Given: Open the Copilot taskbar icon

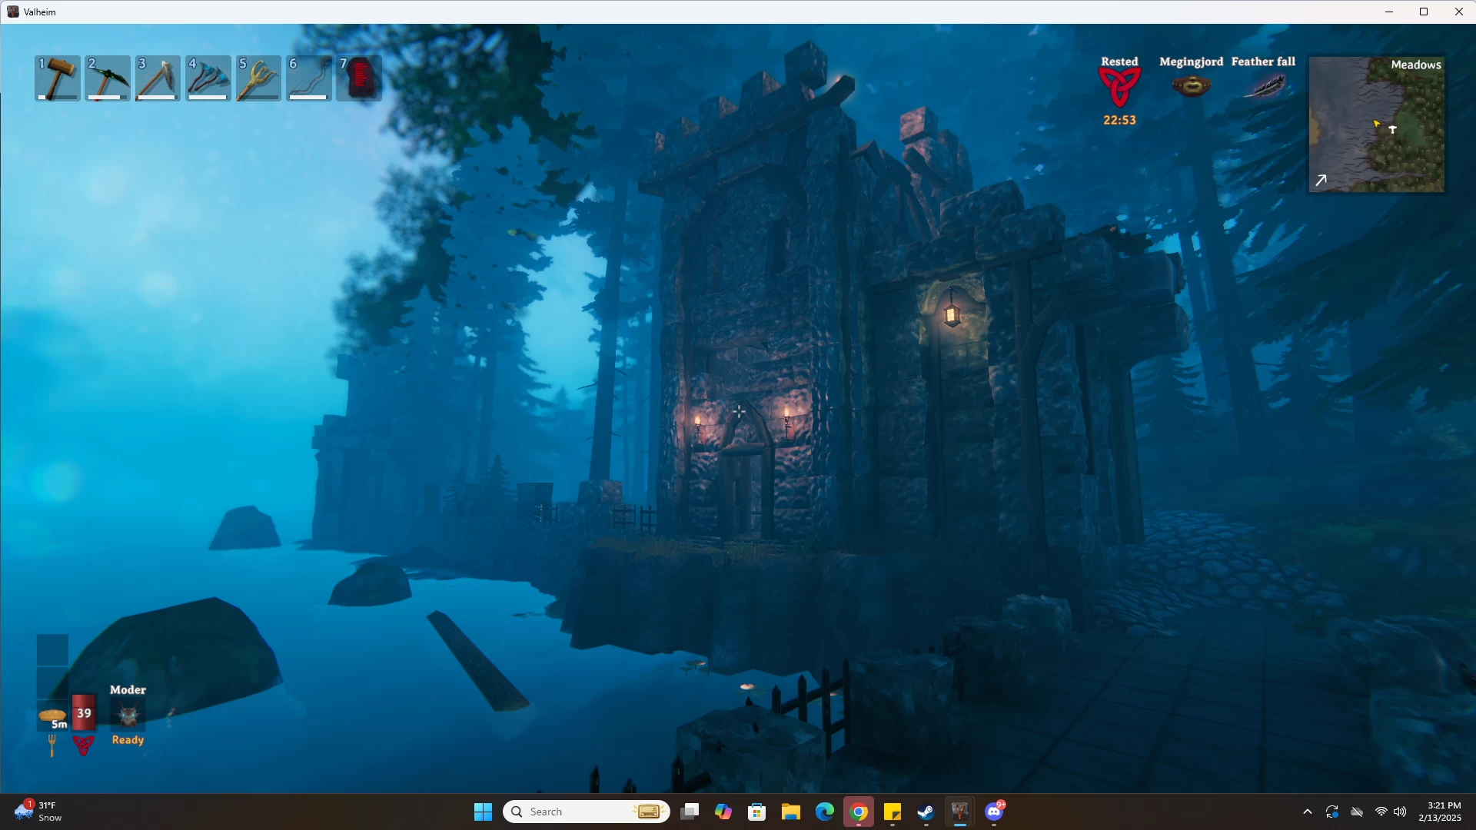Looking at the screenshot, I should pos(723,812).
